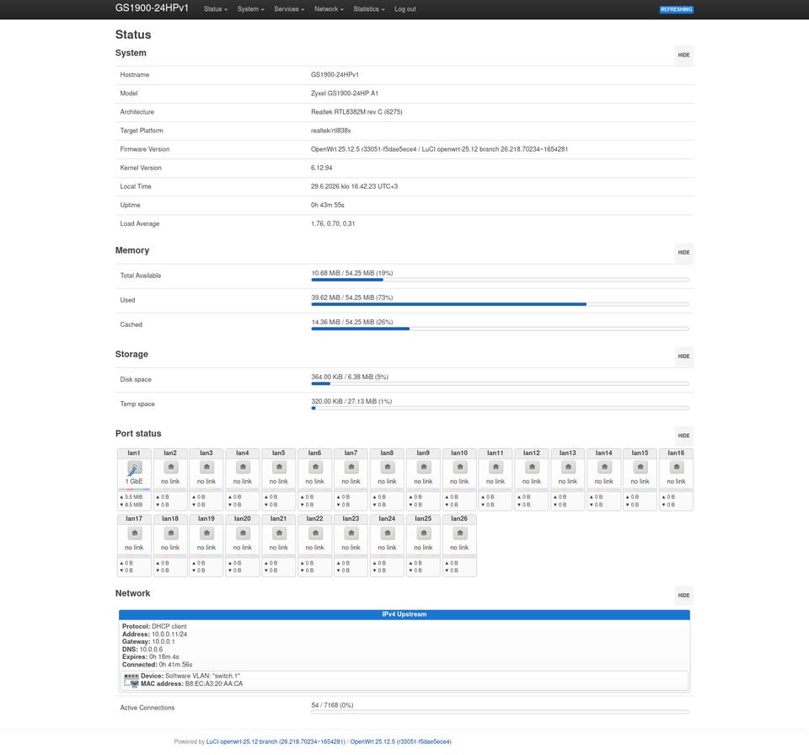Viewport: 809px width, 755px height.
Task: Click Log out in the navbar
Action: 405,9
